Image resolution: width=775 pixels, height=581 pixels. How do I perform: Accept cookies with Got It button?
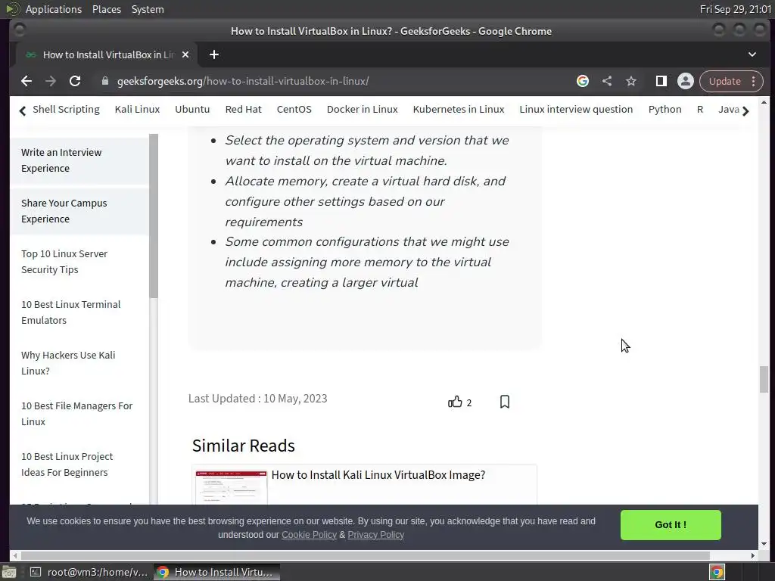pyautogui.click(x=671, y=525)
